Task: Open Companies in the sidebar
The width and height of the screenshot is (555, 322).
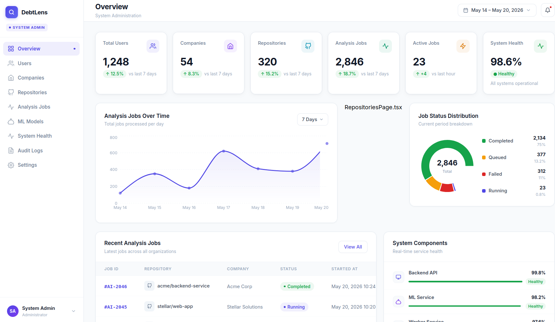Action: click(41, 78)
